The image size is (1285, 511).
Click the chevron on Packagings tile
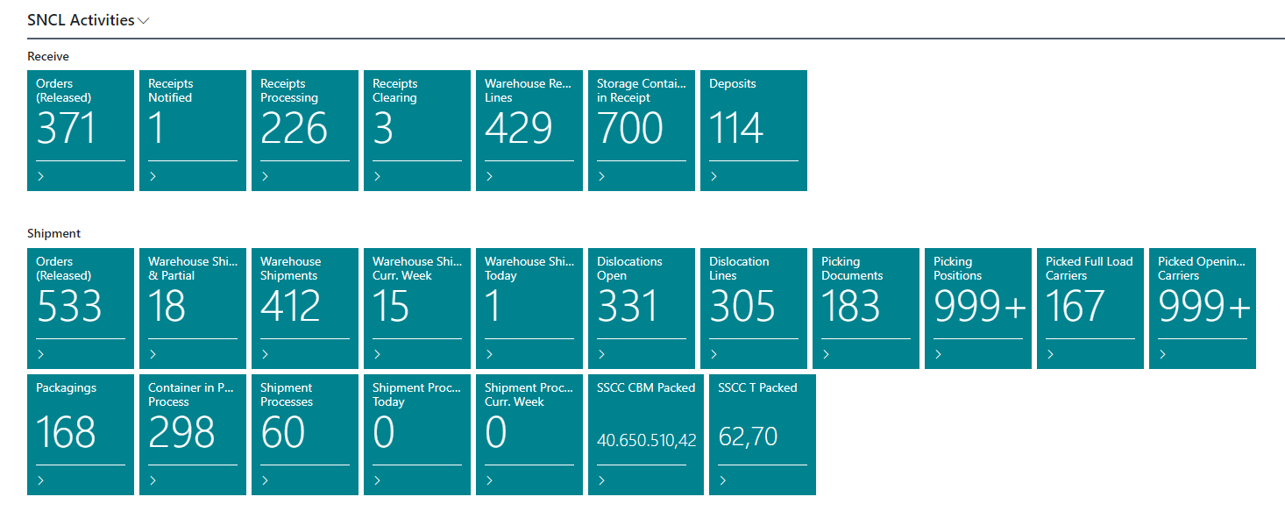[x=41, y=480]
